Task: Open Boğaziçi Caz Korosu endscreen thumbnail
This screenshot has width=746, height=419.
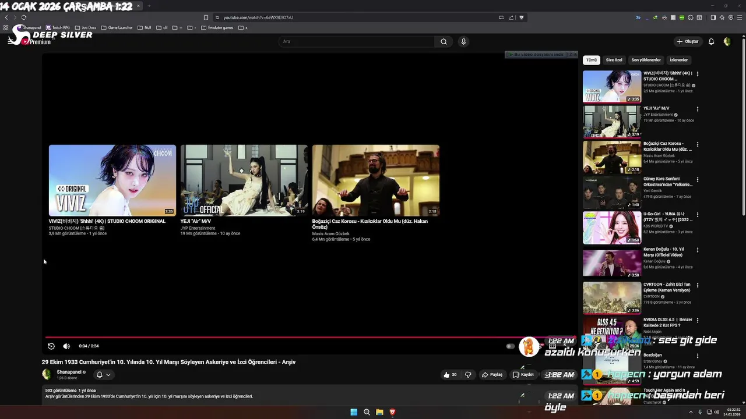Action: 376,180
